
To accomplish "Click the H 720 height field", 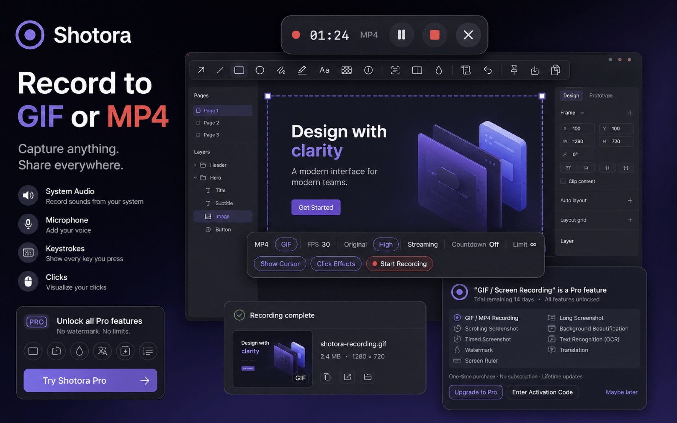I will [616, 141].
